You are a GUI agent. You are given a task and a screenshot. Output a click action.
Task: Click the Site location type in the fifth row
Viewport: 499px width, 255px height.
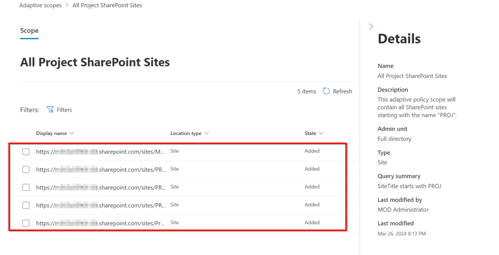pos(174,222)
